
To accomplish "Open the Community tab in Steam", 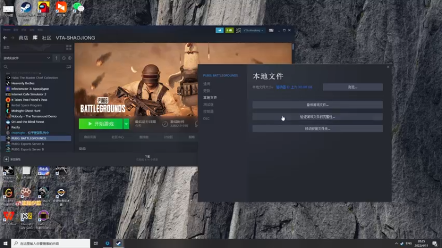I will pyautogui.click(x=46, y=37).
